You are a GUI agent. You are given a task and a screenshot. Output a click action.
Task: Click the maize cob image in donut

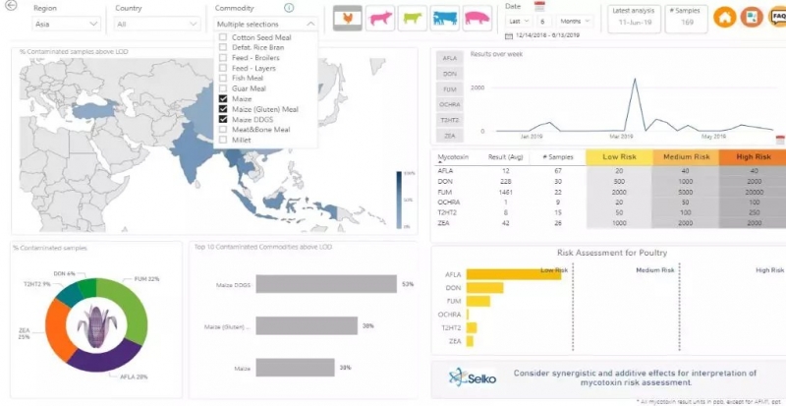pos(96,326)
